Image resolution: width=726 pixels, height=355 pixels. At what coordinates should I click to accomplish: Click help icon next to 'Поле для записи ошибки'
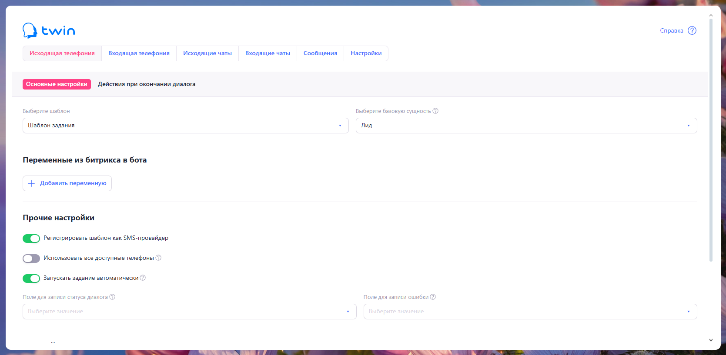(433, 297)
